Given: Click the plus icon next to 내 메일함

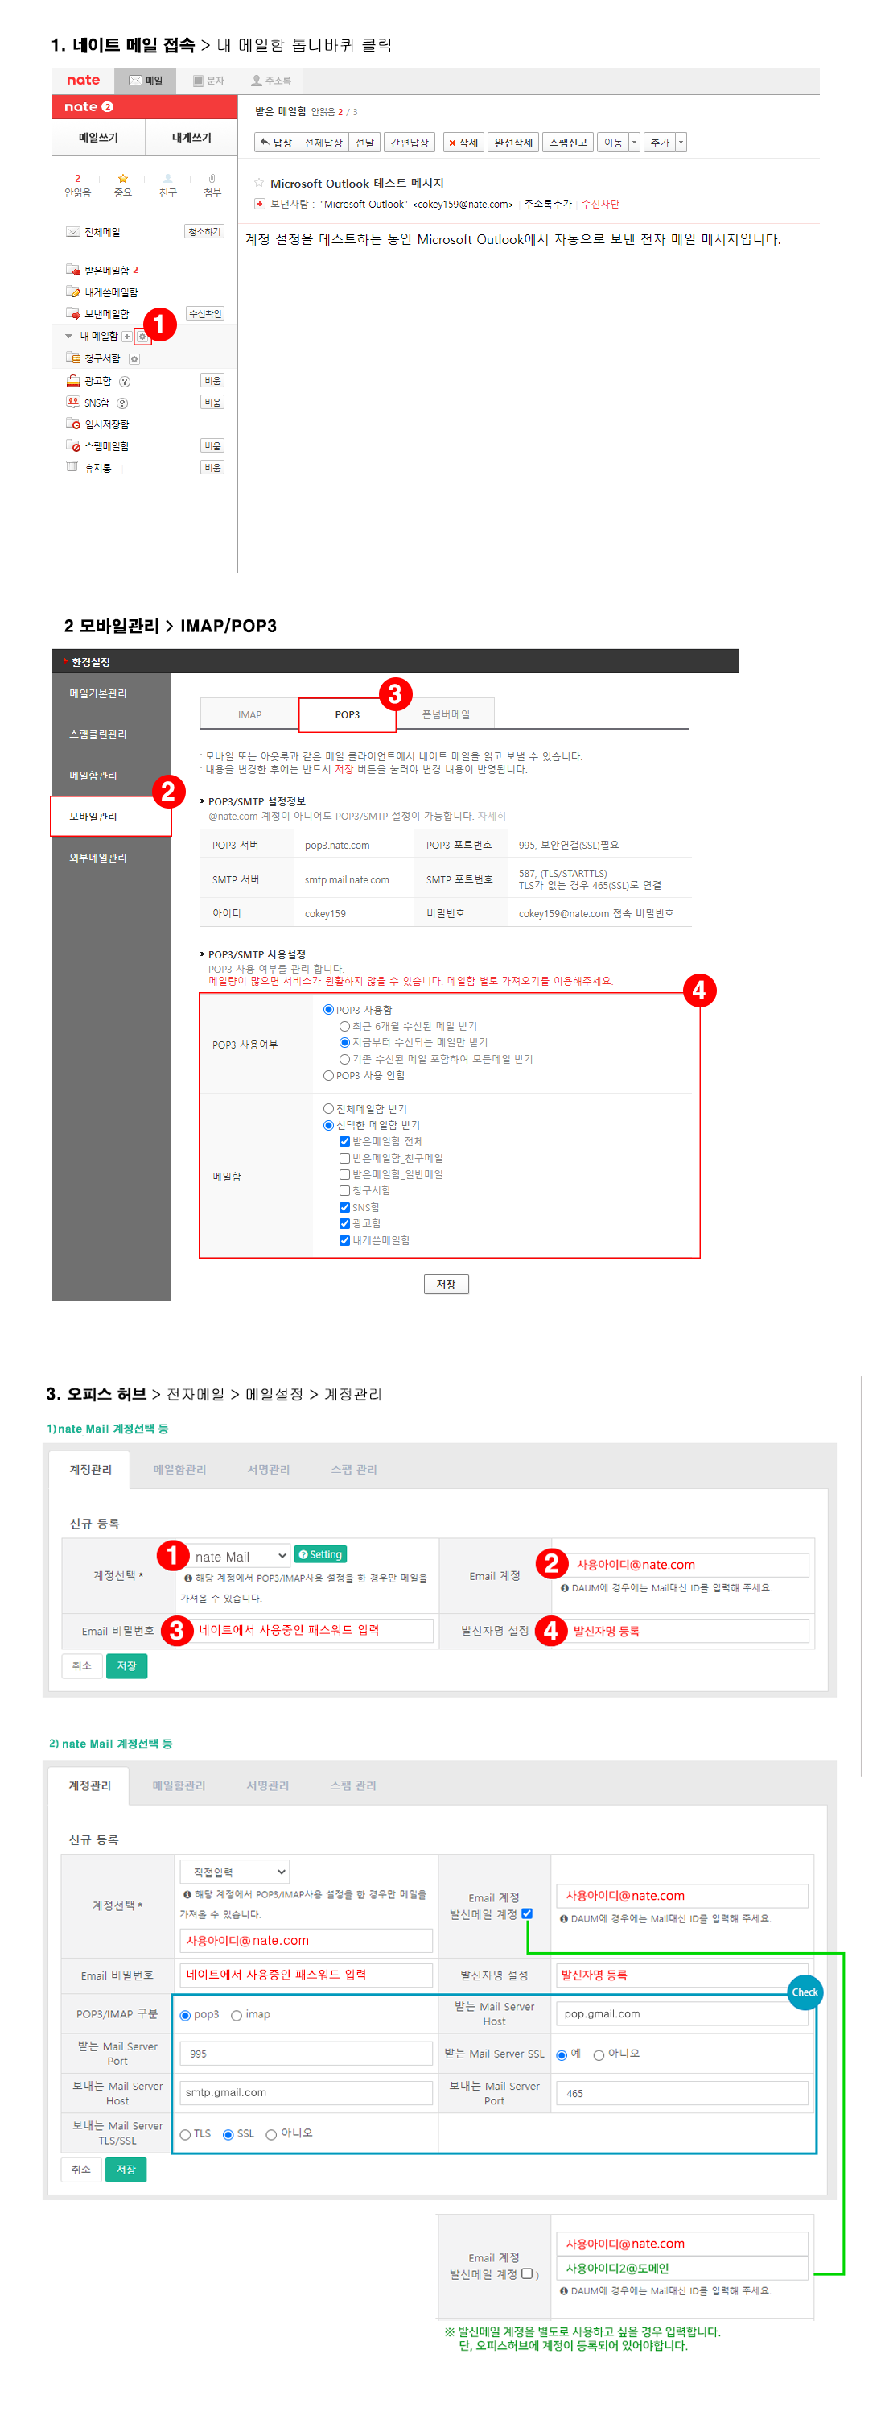Looking at the screenshot, I should (127, 337).
